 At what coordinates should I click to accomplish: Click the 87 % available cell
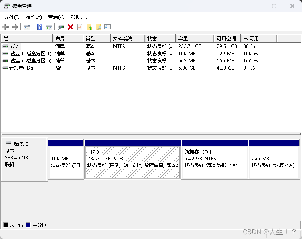249,68
